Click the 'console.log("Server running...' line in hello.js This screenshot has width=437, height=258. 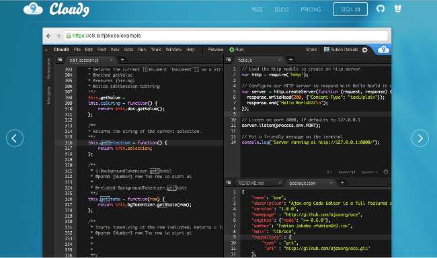tap(311, 142)
